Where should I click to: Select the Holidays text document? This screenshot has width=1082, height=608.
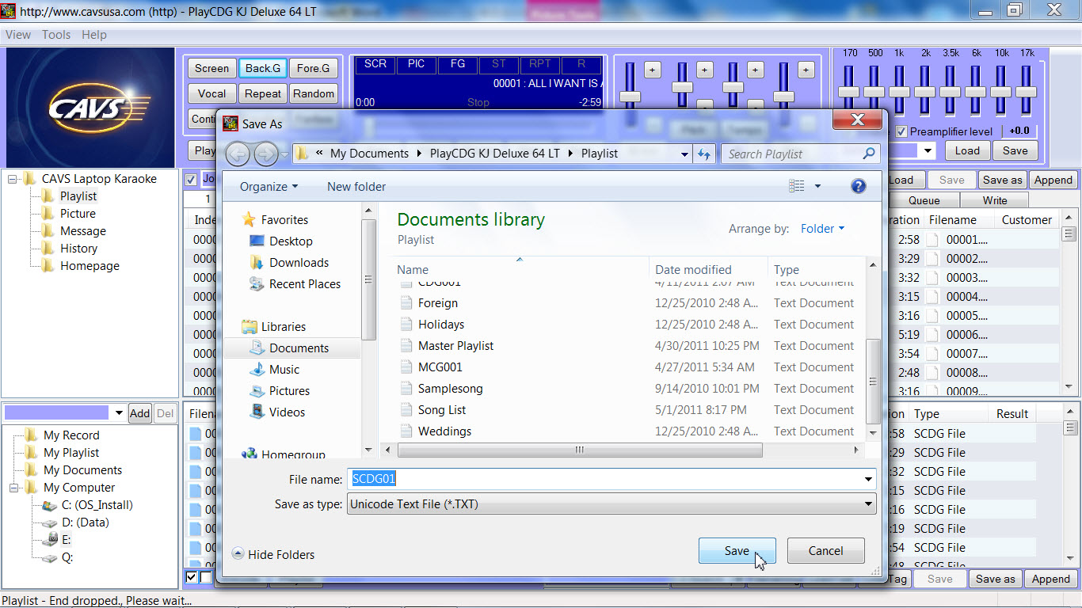click(x=441, y=325)
